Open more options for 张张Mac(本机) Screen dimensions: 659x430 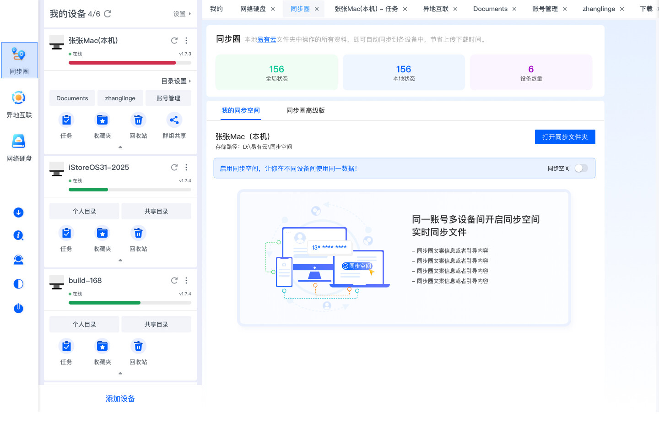[186, 41]
